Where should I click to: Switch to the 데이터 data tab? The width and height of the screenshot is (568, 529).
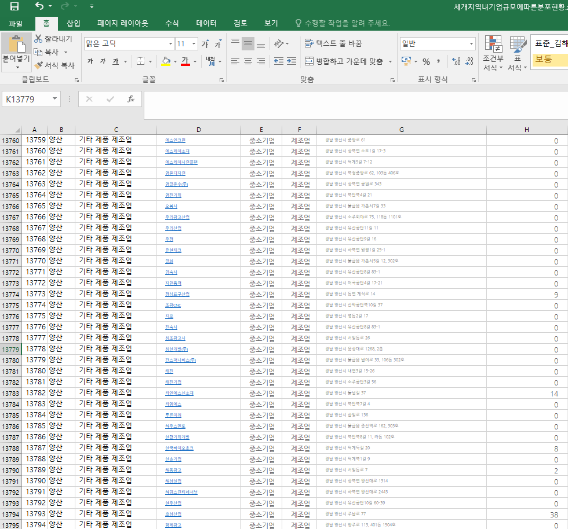click(206, 24)
